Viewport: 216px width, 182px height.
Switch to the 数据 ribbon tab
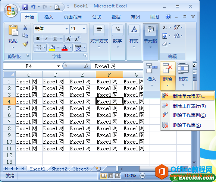[x=116, y=17]
